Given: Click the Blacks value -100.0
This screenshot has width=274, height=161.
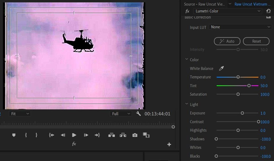Looking at the screenshot, I should [x=266, y=156].
